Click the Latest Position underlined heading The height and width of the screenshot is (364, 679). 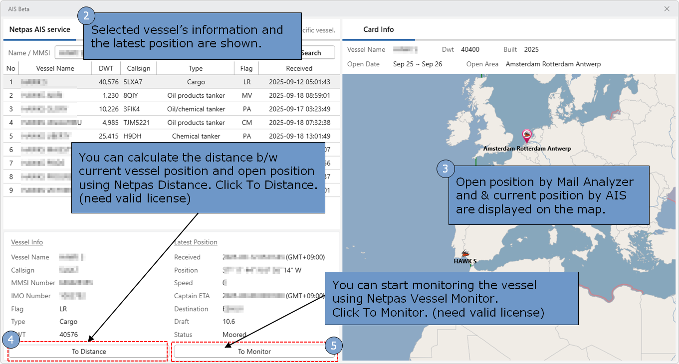(x=196, y=242)
